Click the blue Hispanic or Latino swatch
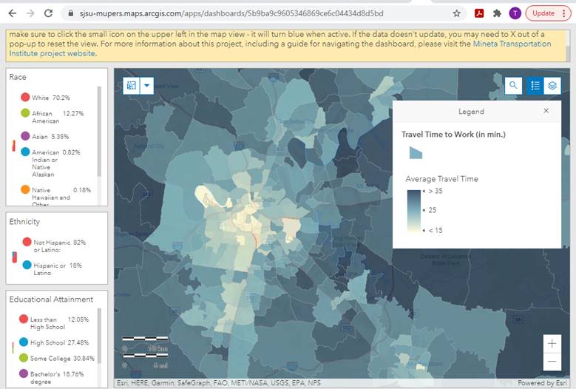 [x=27, y=265]
